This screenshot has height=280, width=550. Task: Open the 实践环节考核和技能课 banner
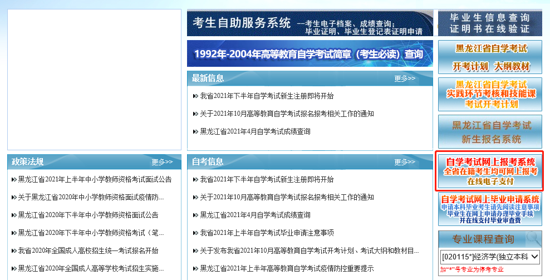[490, 94]
